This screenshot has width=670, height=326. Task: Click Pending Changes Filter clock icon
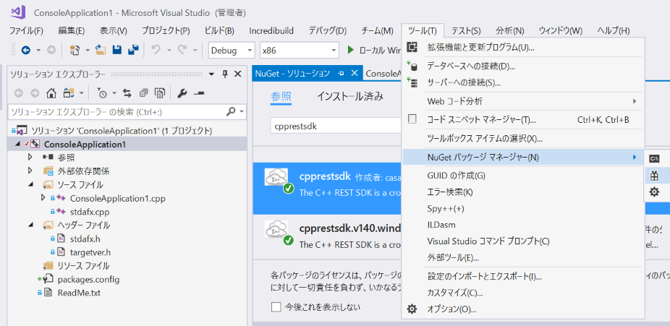102,93
